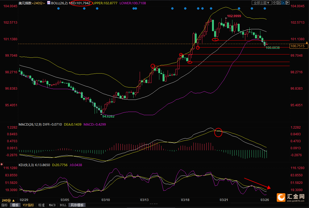
Task: Click the 03/05 date on time axis
Action: coord(65,200)
